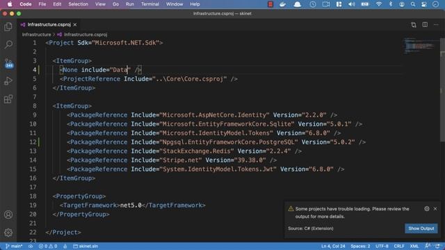Split the editor to the right
Screen dimensions: 445x250
[425, 25]
